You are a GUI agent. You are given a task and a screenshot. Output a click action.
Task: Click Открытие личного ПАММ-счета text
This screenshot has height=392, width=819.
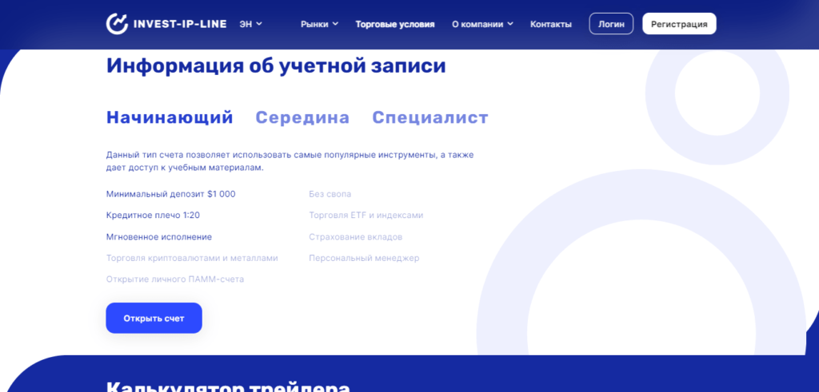point(175,279)
